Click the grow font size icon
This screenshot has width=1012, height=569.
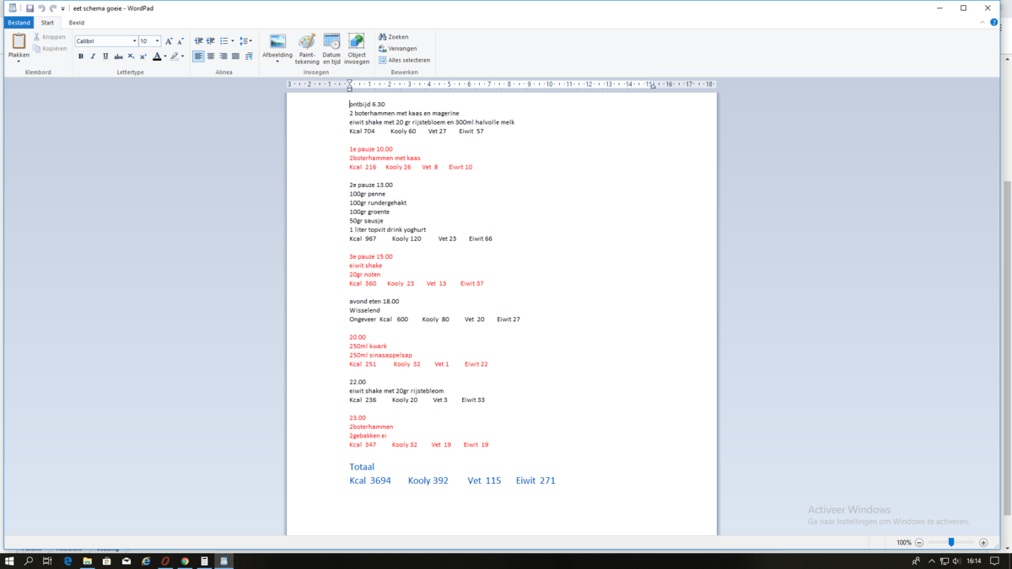(x=169, y=41)
